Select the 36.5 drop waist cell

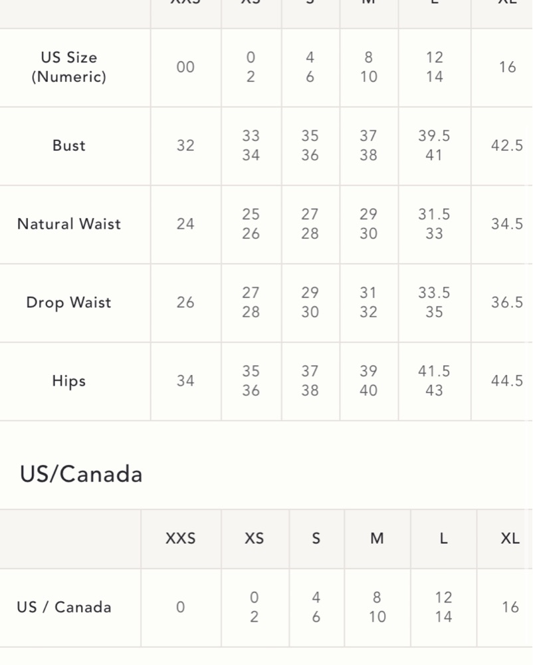(507, 303)
